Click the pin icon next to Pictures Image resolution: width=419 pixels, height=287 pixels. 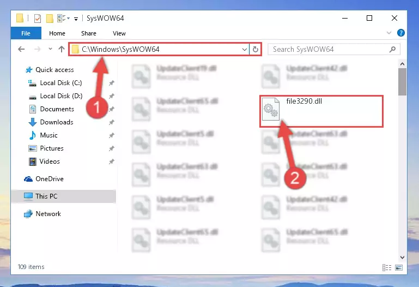pyautogui.click(x=112, y=148)
